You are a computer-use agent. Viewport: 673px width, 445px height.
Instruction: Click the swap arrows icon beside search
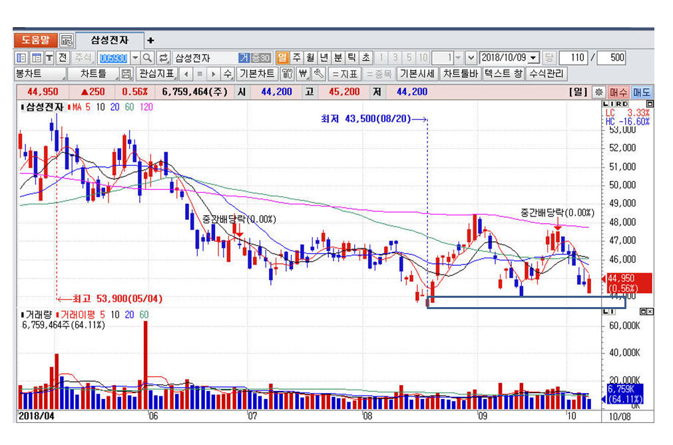[x=163, y=58]
